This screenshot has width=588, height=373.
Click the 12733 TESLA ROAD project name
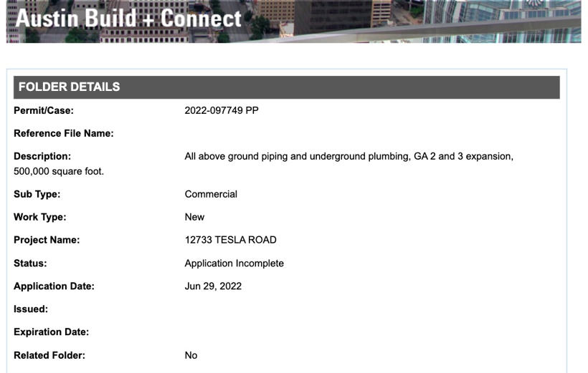[x=230, y=240]
